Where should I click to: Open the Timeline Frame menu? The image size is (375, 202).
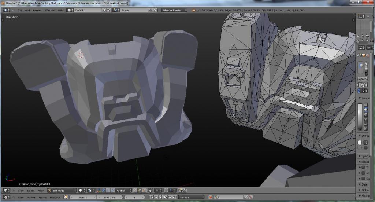(x=42, y=198)
